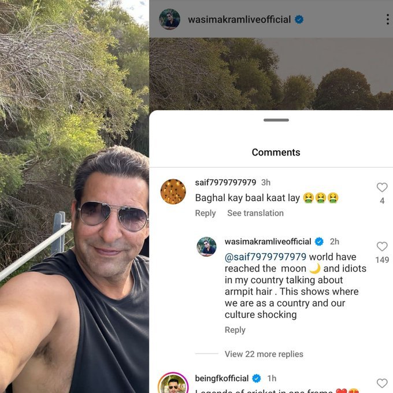
Task: Reply to saif7979797979's comment
Action: coord(205,213)
